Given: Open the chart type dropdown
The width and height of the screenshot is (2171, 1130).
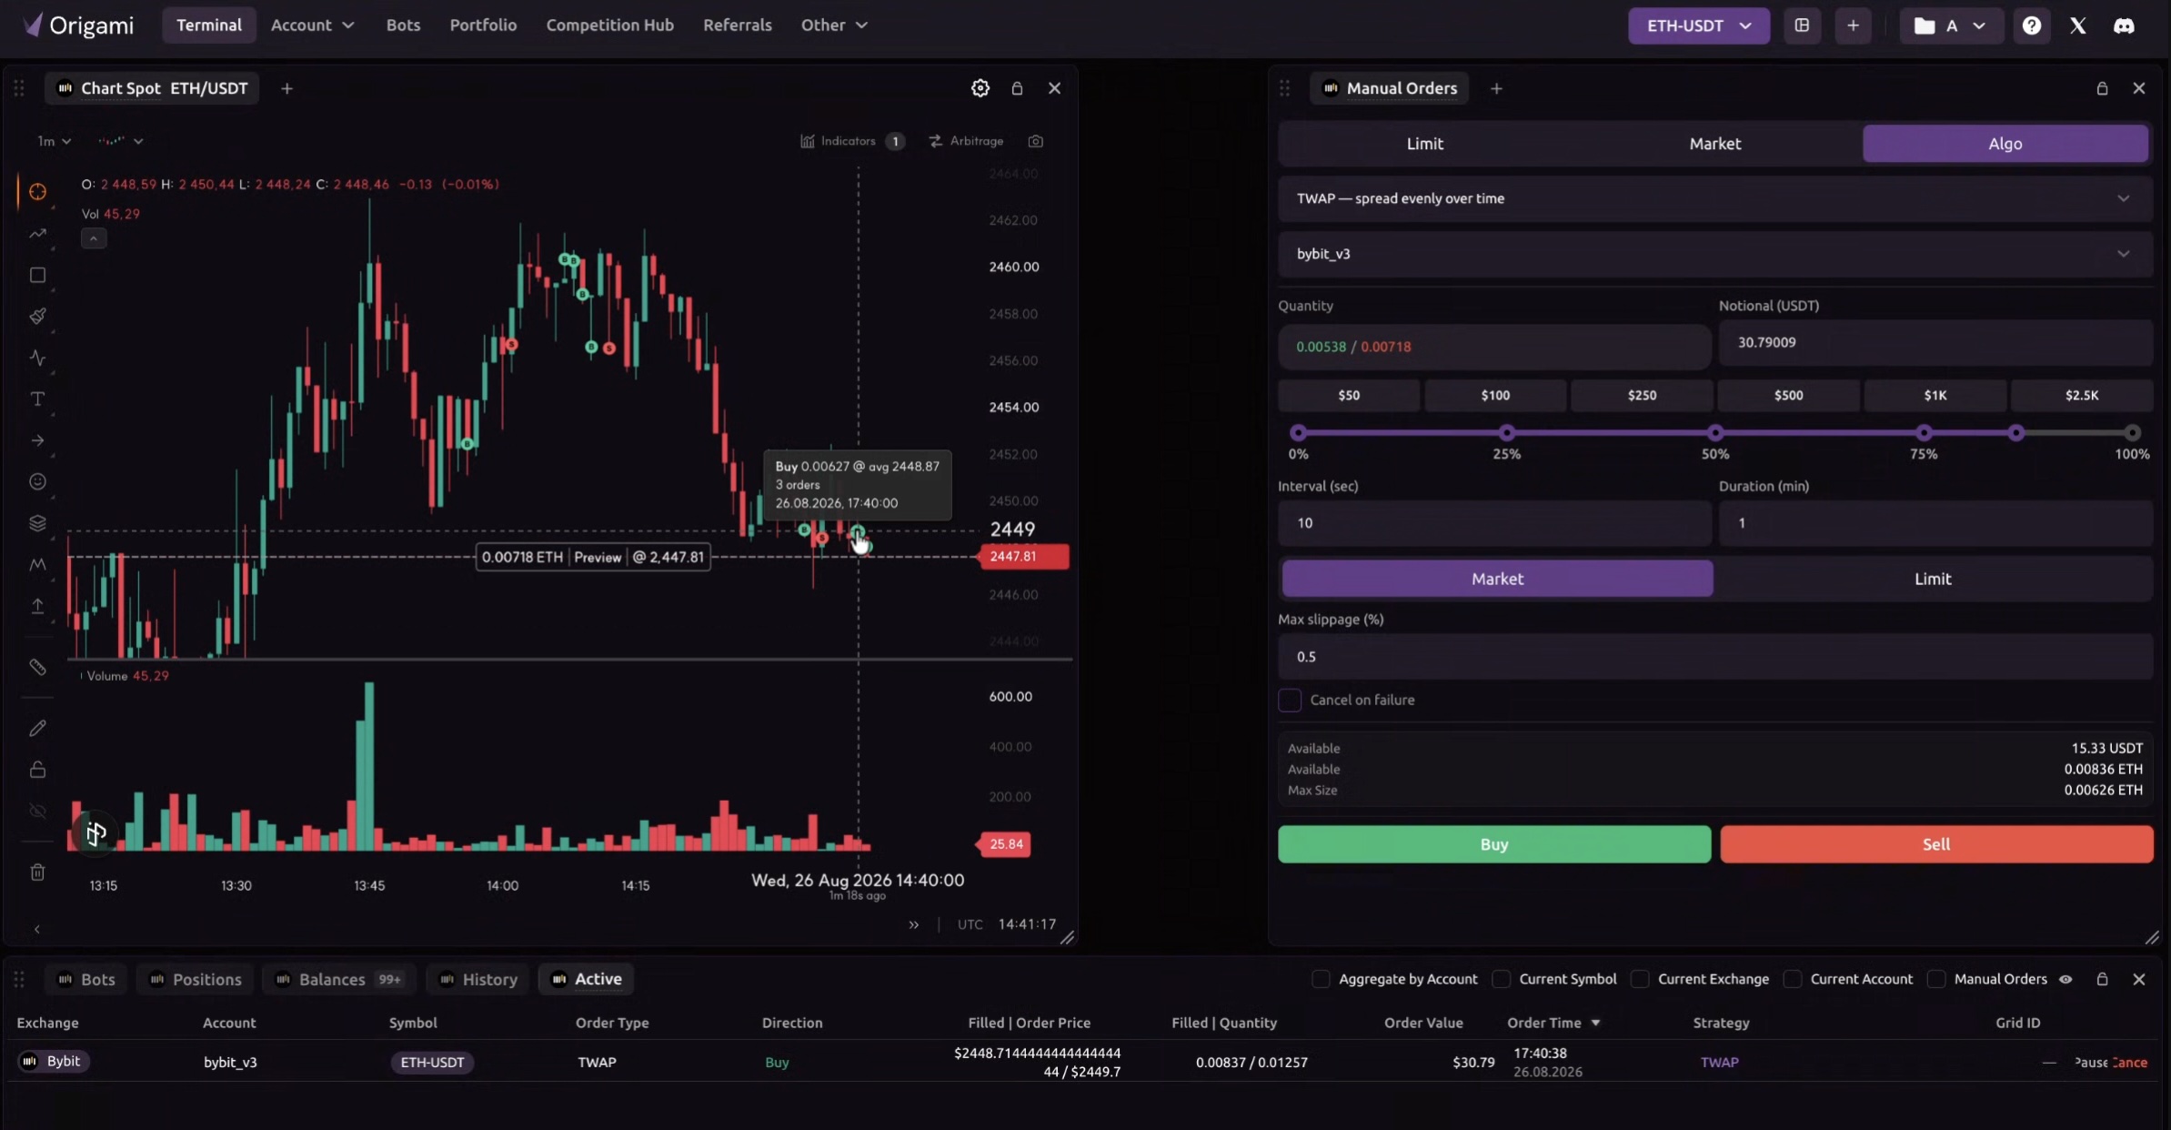Looking at the screenshot, I should point(120,141).
